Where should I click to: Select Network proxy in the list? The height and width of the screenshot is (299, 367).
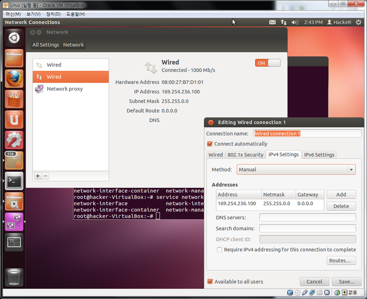pos(71,89)
